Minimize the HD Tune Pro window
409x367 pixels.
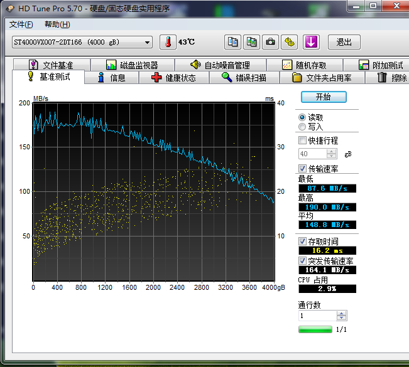pos(356,6)
